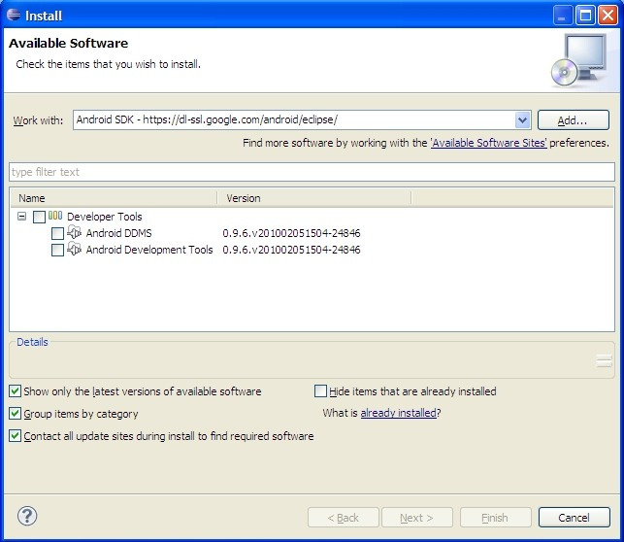Toggle Show only the latest versions checkbox

pos(16,391)
